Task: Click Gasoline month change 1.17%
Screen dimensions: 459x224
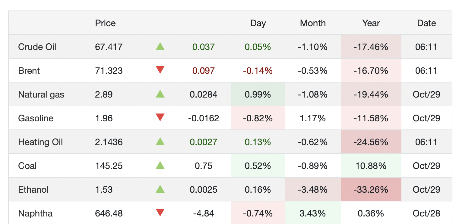Action: (313, 118)
